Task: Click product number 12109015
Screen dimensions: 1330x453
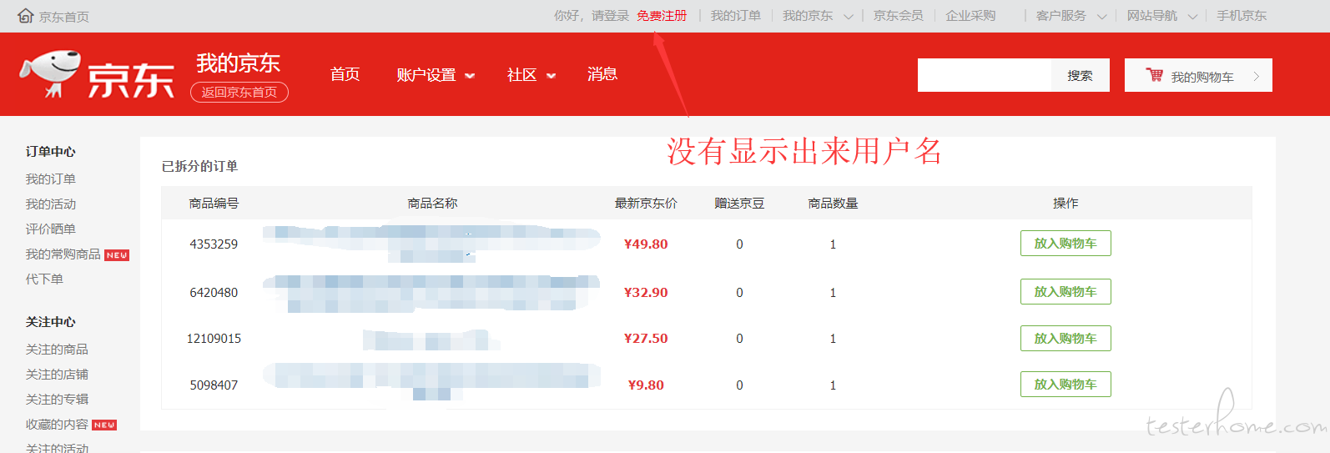Action: (x=214, y=339)
